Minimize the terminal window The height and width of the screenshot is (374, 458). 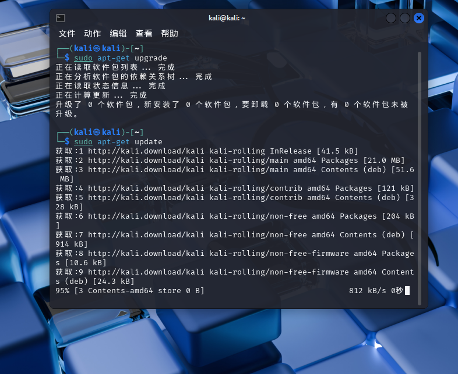pyautogui.click(x=391, y=18)
